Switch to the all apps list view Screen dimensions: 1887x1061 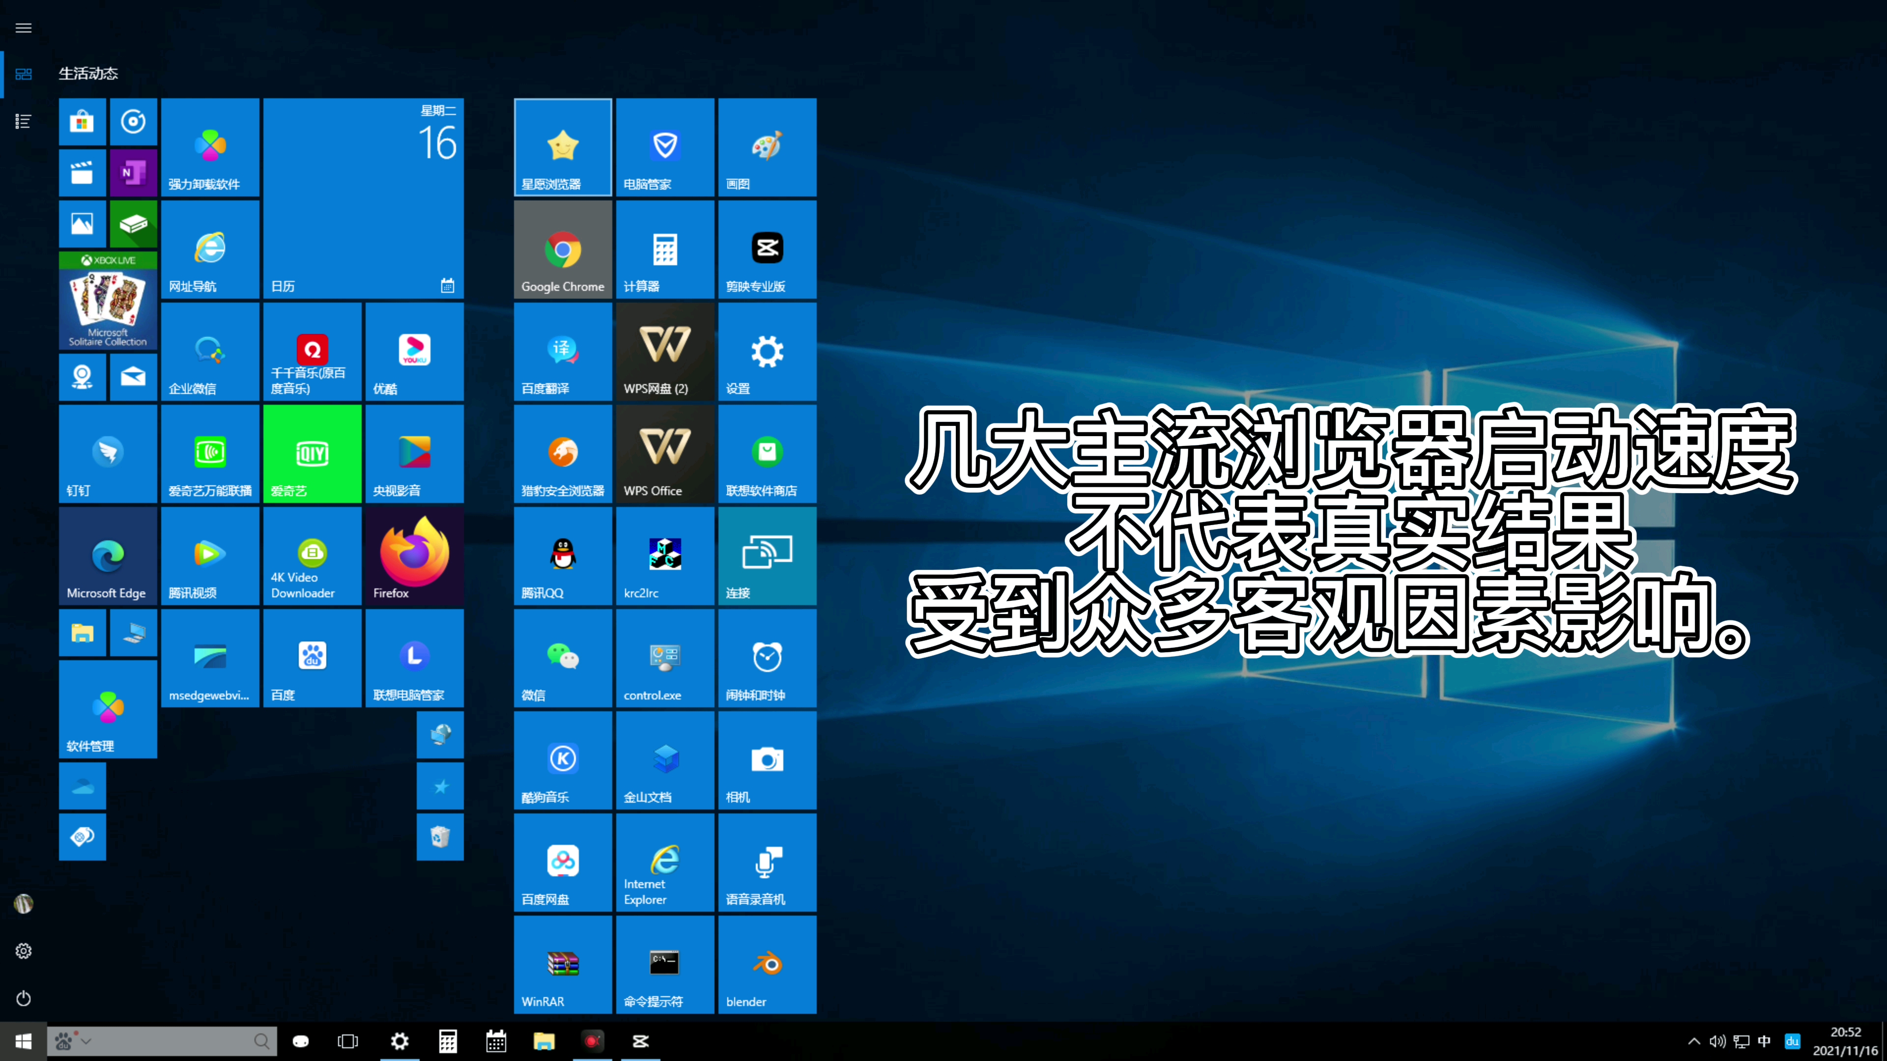(x=24, y=121)
